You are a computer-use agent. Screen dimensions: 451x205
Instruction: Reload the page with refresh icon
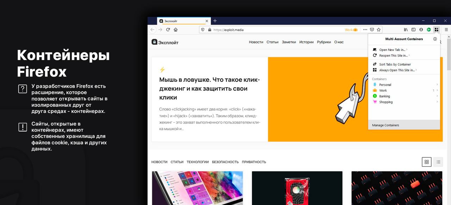click(168, 30)
